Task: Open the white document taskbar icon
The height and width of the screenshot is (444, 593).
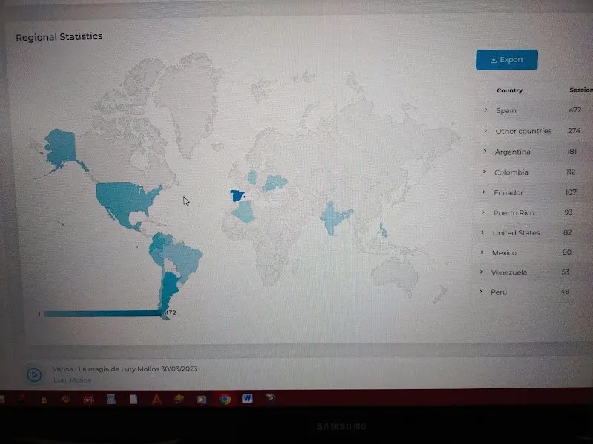Action: [133, 399]
